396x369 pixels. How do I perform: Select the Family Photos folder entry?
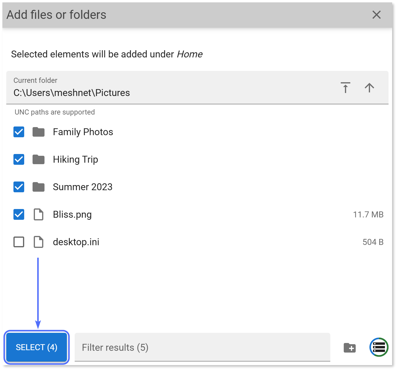[x=83, y=132]
